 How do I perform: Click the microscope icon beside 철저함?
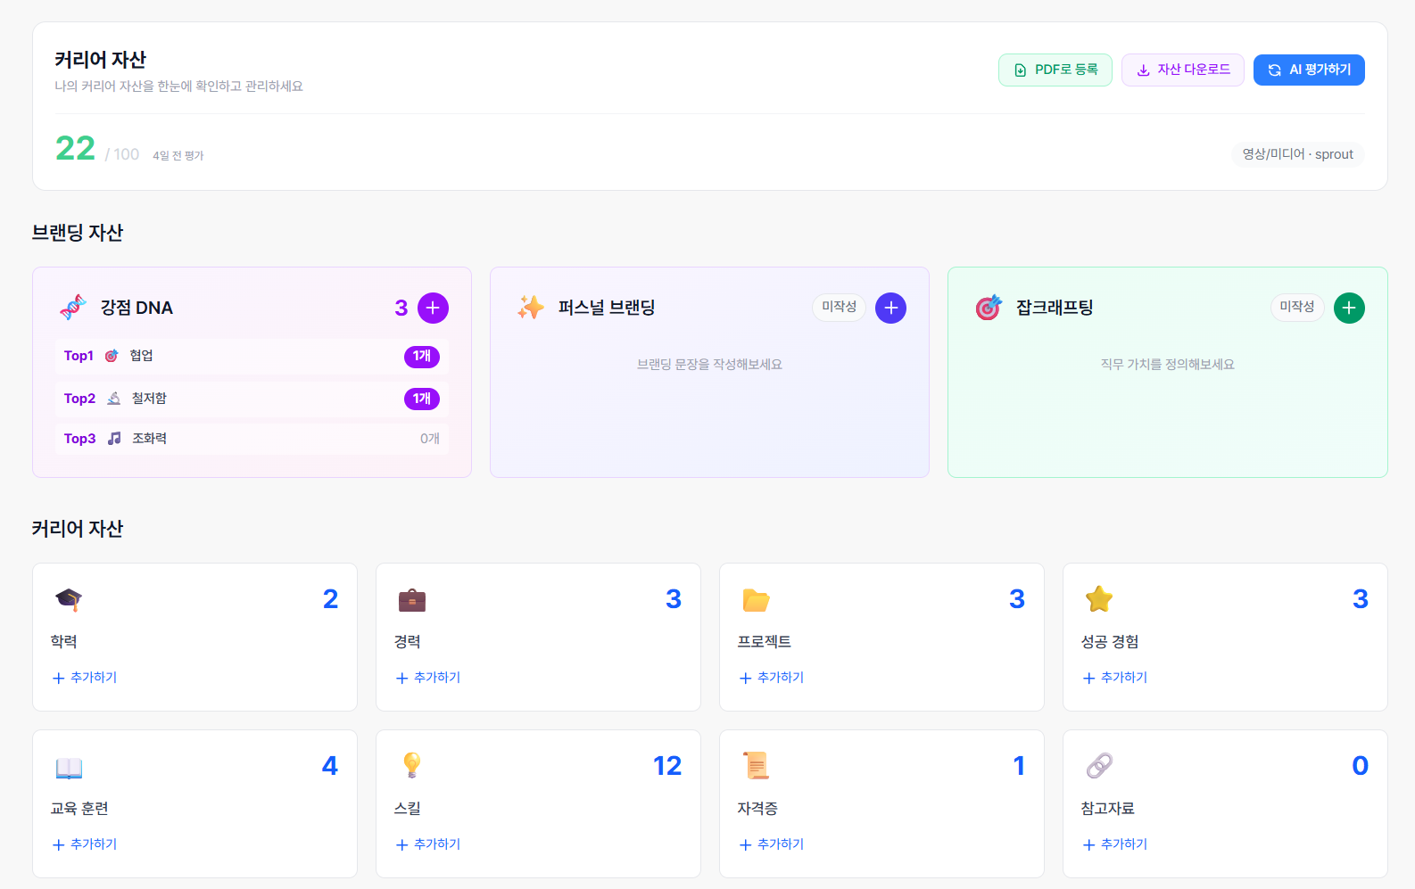114,399
